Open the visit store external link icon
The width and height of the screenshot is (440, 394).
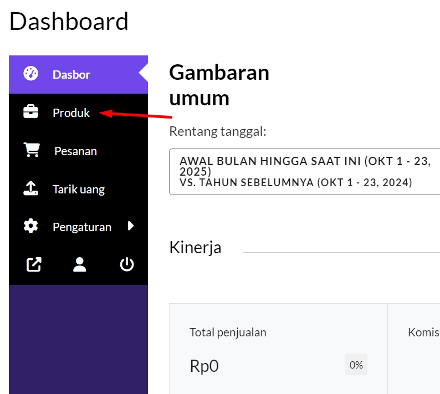34,264
